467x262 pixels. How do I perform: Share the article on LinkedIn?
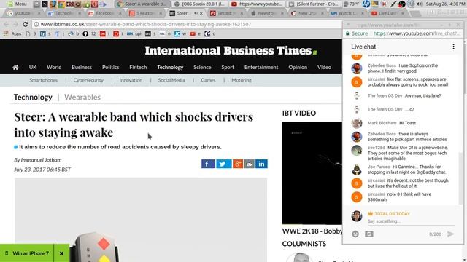click(x=261, y=164)
